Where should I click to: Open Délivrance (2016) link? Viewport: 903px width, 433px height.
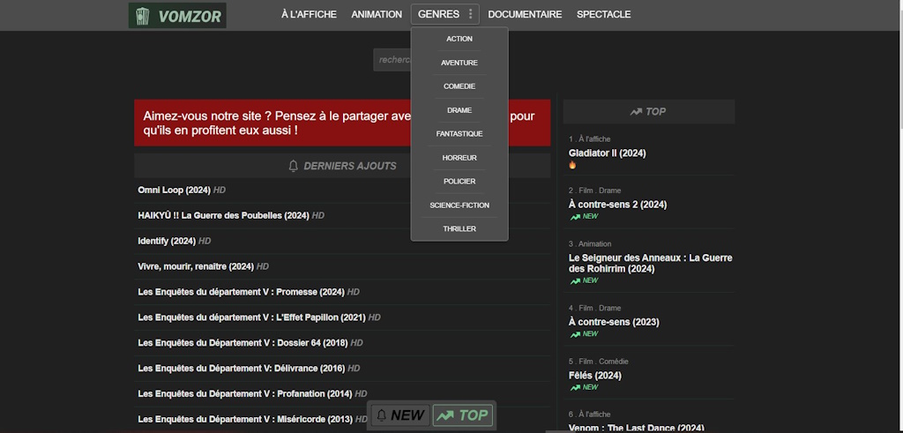(242, 368)
